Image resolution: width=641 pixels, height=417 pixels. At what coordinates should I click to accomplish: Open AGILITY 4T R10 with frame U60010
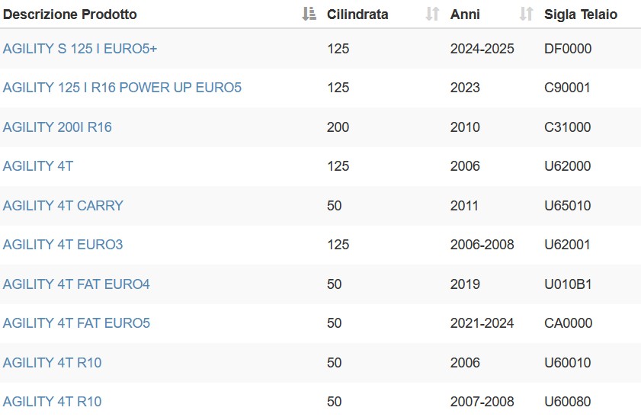52,363
